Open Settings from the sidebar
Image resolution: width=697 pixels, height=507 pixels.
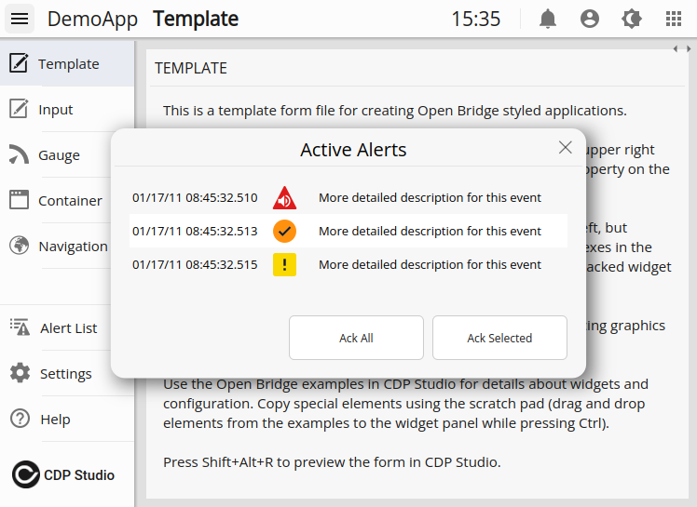point(65,374)
